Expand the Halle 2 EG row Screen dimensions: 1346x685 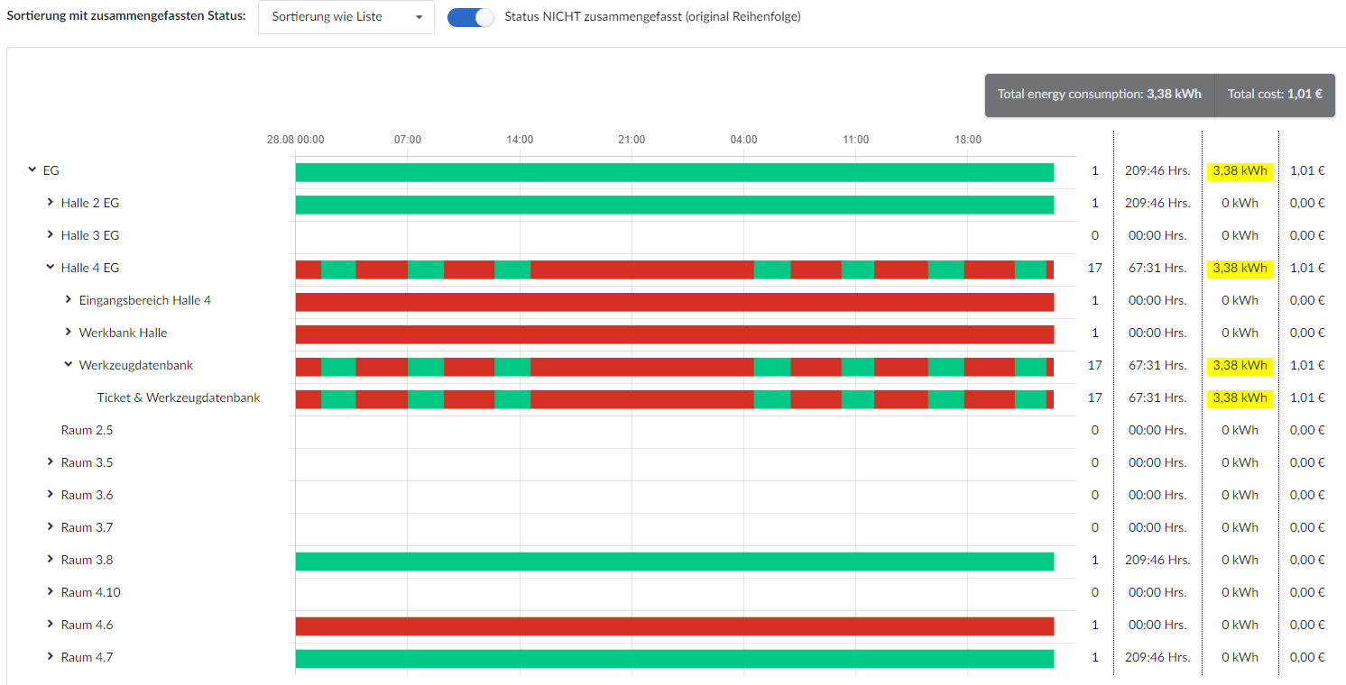(51, 203)
